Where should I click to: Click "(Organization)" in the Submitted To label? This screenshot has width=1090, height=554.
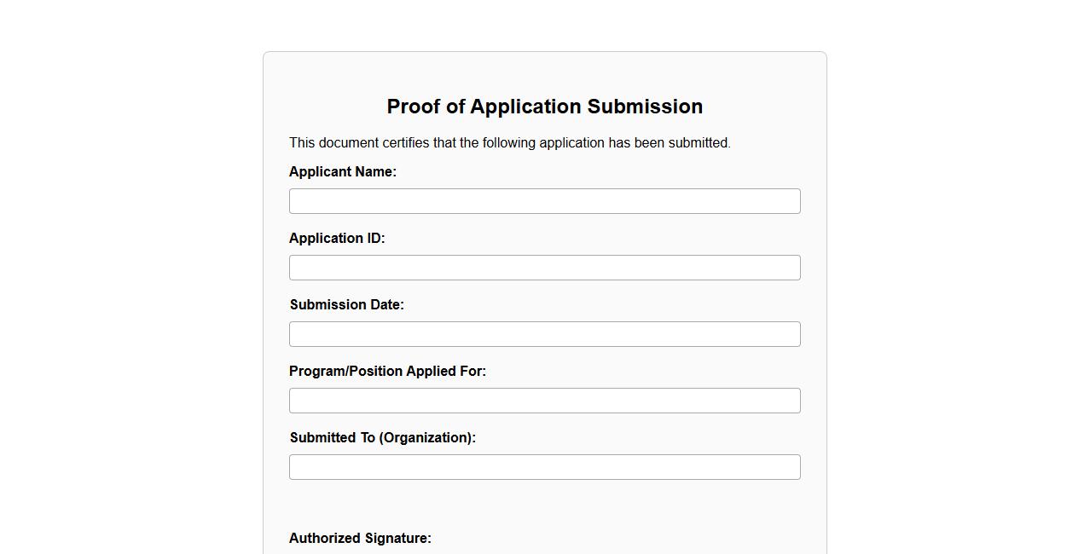click(x=427, y=438)
